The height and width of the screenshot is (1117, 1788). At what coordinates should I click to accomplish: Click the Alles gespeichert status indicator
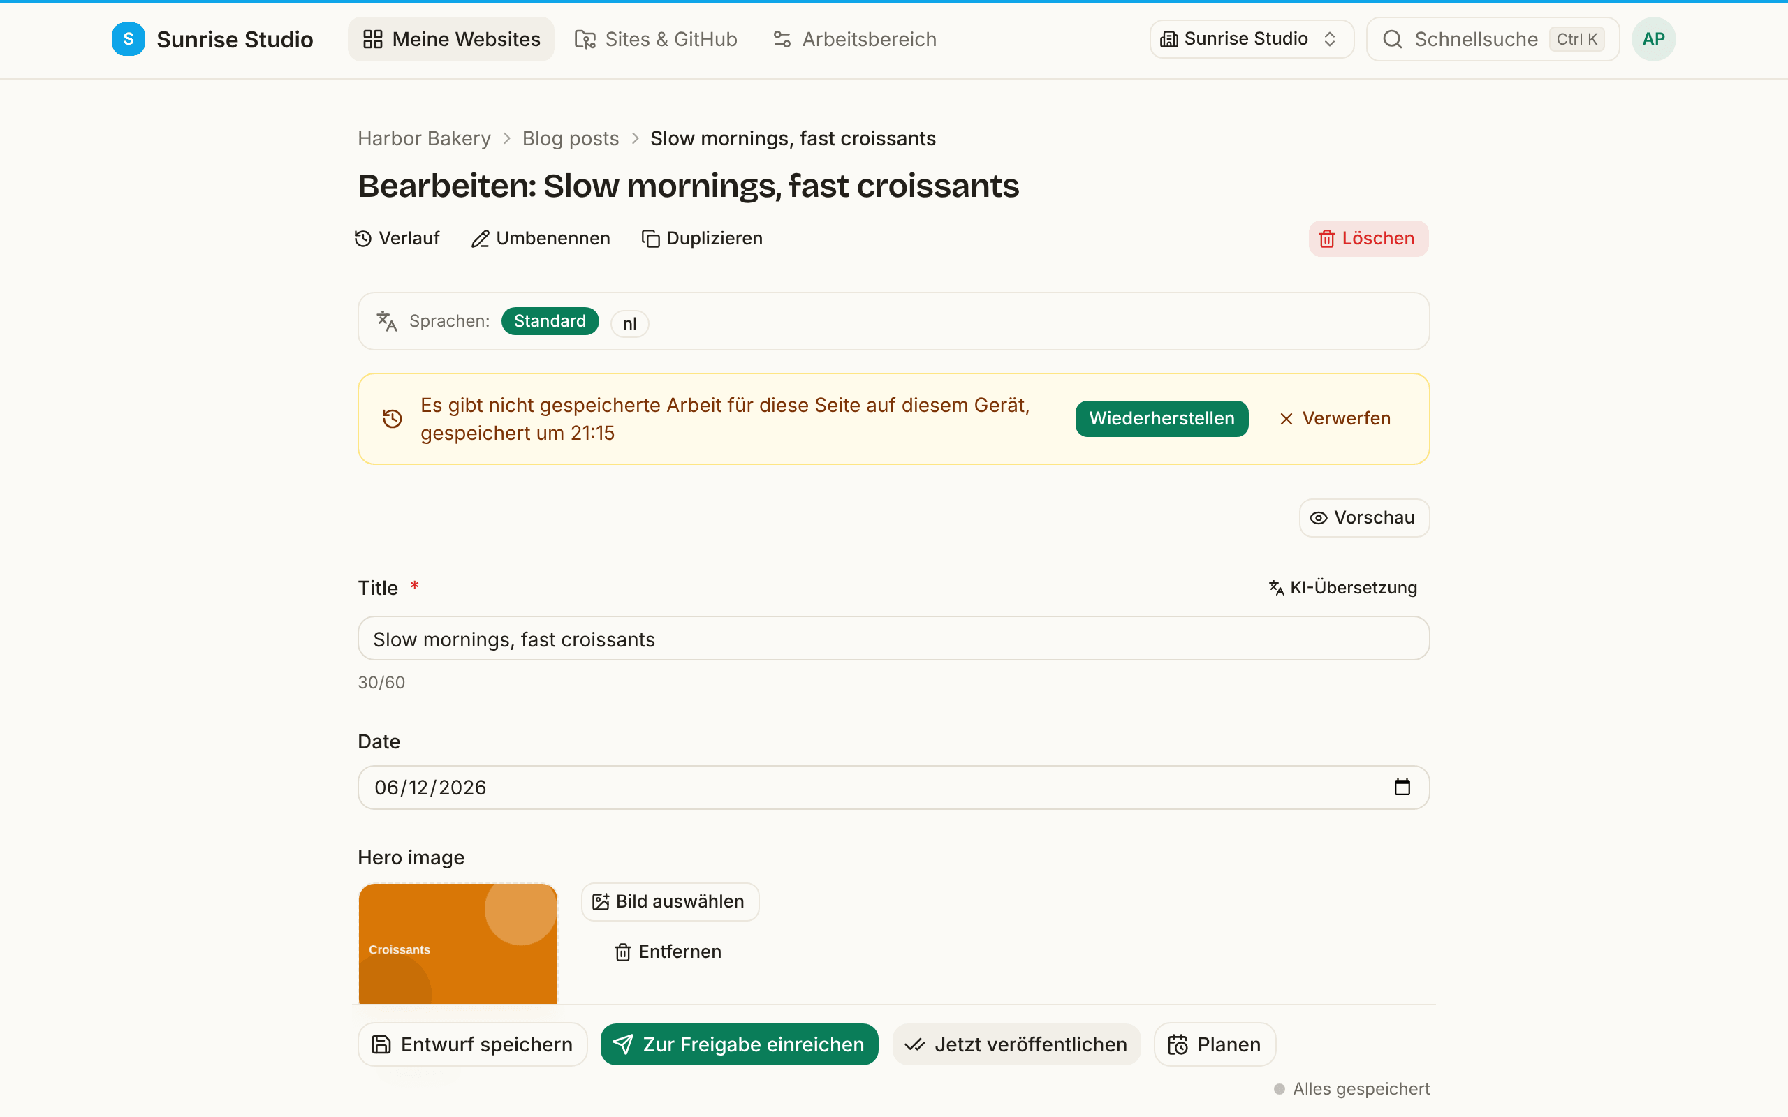click(x=1351, y=1089)
